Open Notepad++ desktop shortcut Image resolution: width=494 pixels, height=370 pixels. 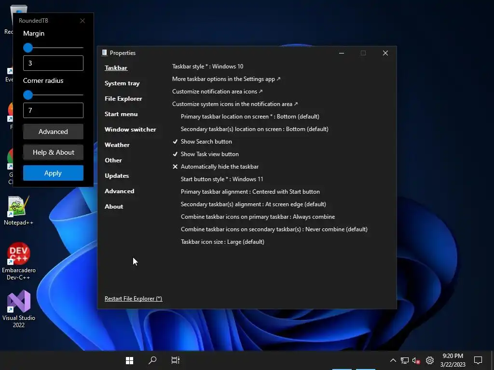click(18, 211)
